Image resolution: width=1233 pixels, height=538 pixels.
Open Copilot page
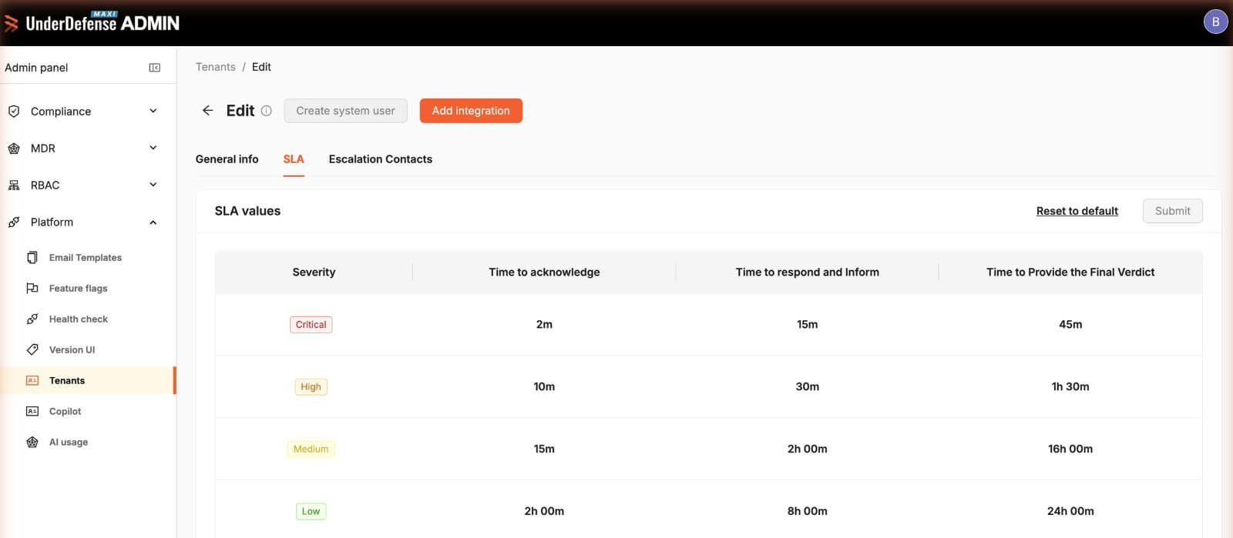(x=65, y=412)
